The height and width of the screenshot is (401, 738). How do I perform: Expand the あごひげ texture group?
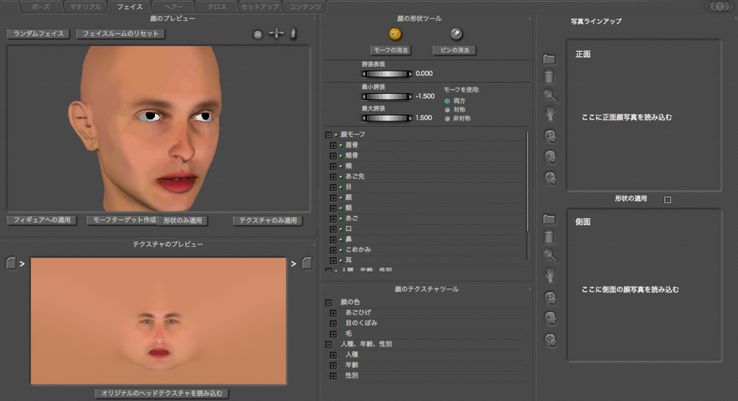333,313
